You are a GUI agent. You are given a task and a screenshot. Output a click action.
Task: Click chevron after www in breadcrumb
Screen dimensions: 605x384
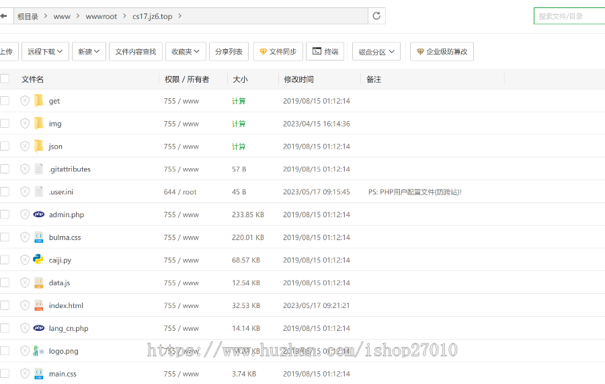coord(78,16)
